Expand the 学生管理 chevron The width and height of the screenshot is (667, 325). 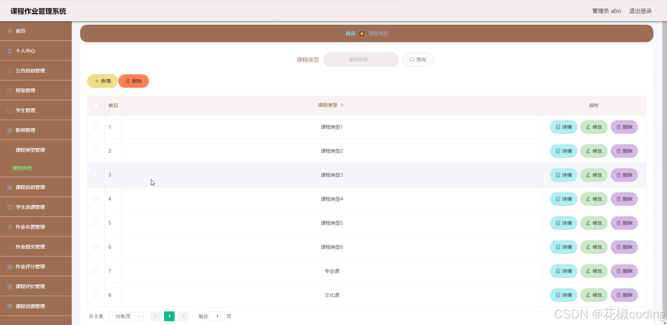63,110
